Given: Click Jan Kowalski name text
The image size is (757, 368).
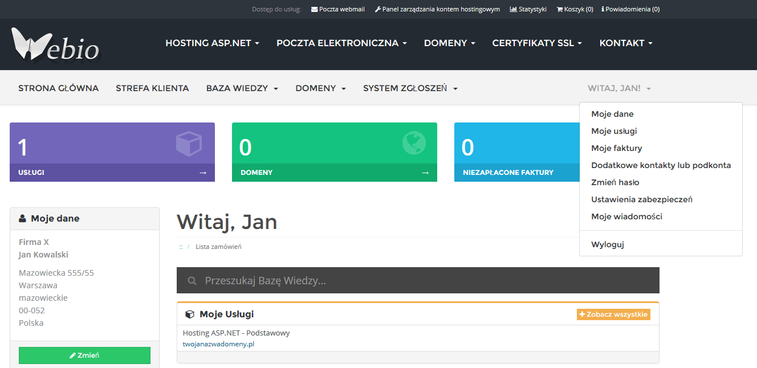Looking at the screenshot, I should [43, 255].
